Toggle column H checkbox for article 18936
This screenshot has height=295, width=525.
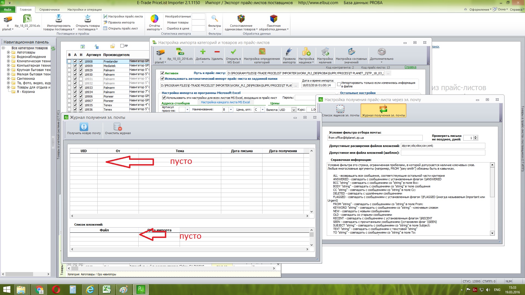[81, 110]
